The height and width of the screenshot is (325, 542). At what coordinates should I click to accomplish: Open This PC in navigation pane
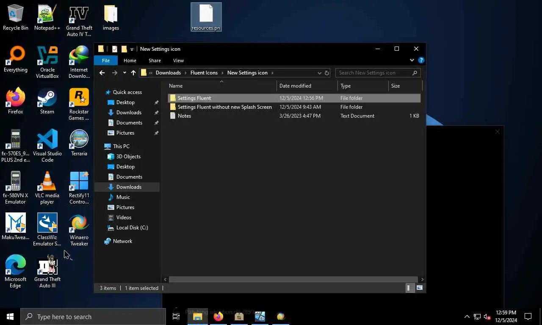point(121,146)
